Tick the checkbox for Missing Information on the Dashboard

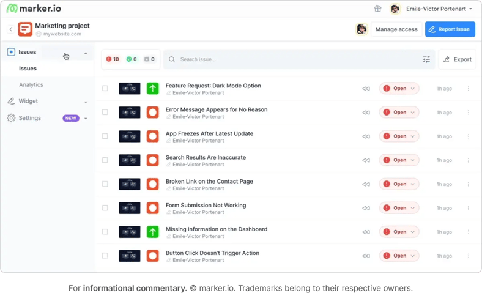coord(105,232)
